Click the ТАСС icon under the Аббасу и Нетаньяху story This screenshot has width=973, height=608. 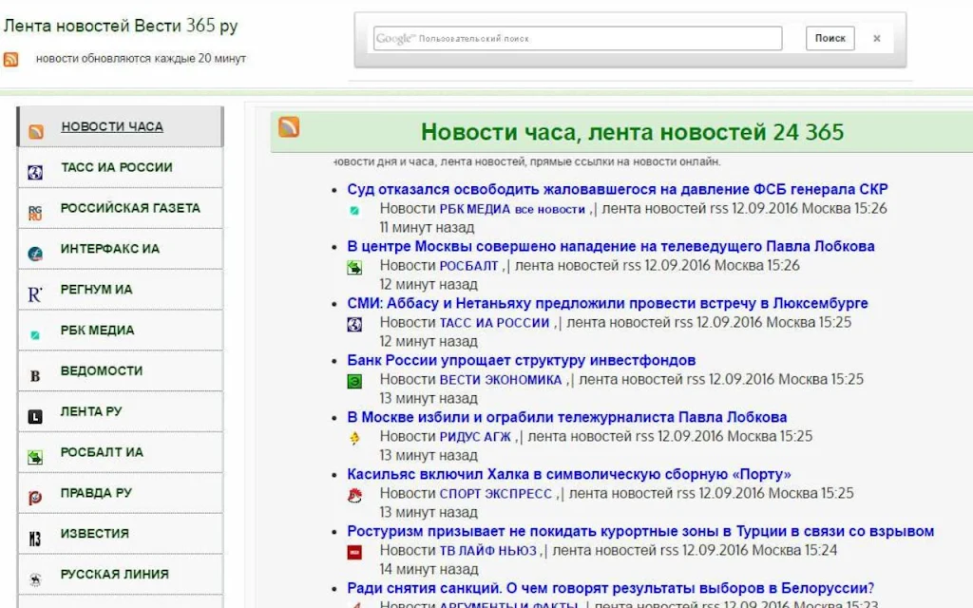[x=354, y=325]
